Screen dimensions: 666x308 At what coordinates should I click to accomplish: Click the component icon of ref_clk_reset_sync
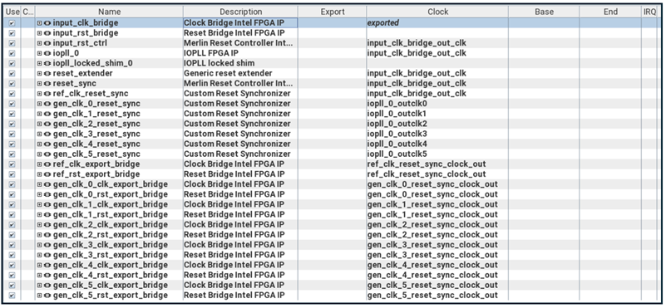(47, 93)
